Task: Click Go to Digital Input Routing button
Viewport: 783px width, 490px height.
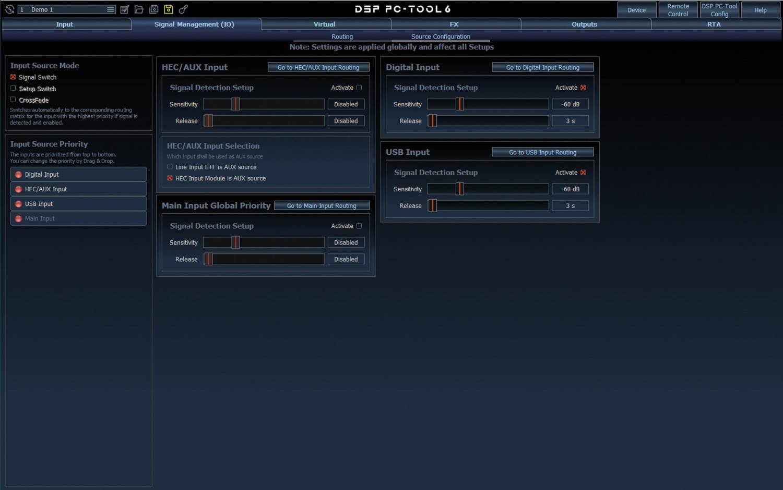Action: click(x=542, y=67)
